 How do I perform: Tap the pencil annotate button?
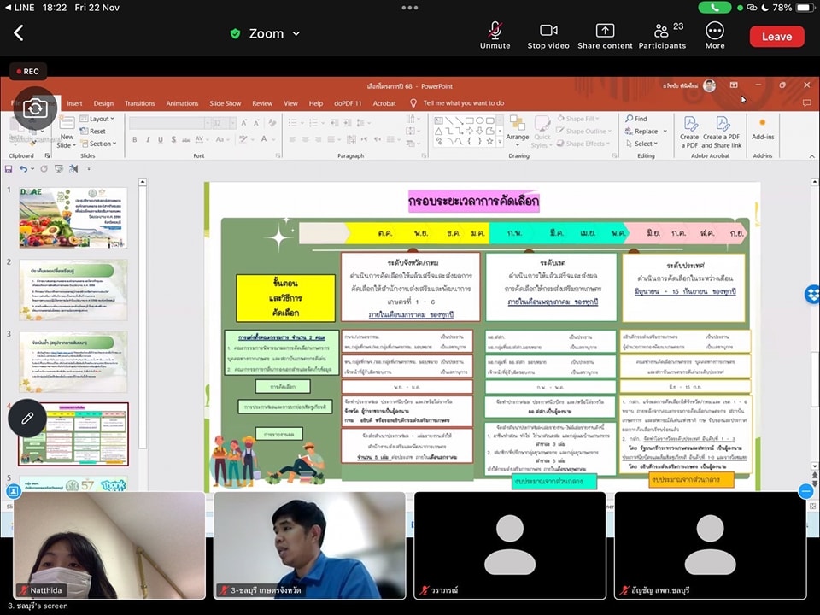(27, 418)
